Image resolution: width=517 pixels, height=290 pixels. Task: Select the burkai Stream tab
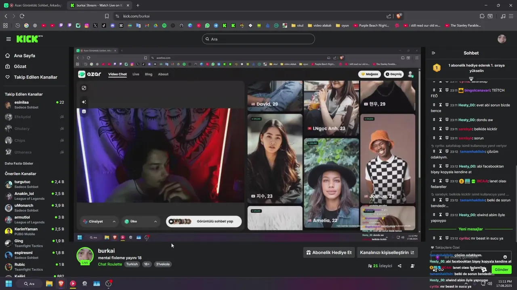click(99, 5)
